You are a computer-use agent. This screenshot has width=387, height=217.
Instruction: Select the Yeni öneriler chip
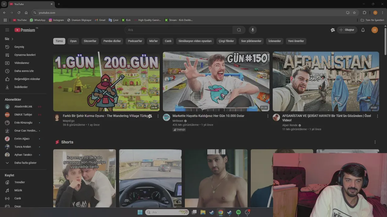pyautogui.click(x=296, y=41)
